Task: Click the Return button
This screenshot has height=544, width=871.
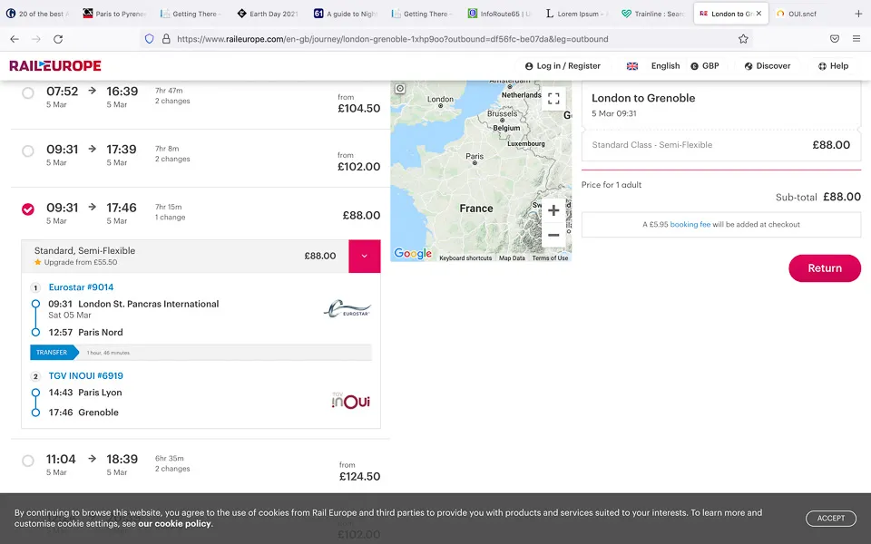Action: tap(825, 268)
